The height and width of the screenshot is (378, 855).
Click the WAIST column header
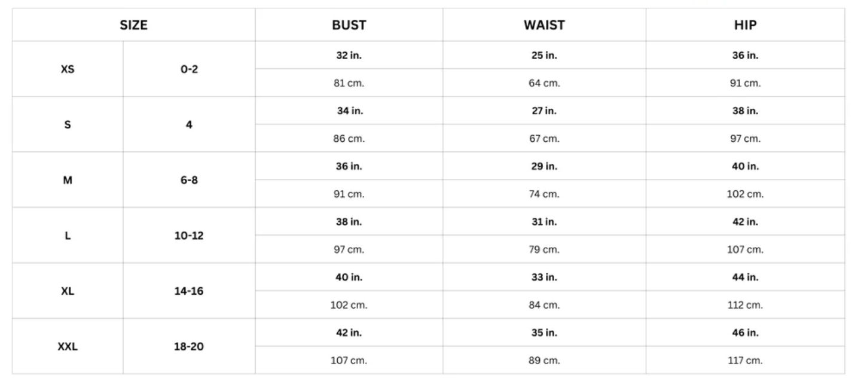click(544, 25)
